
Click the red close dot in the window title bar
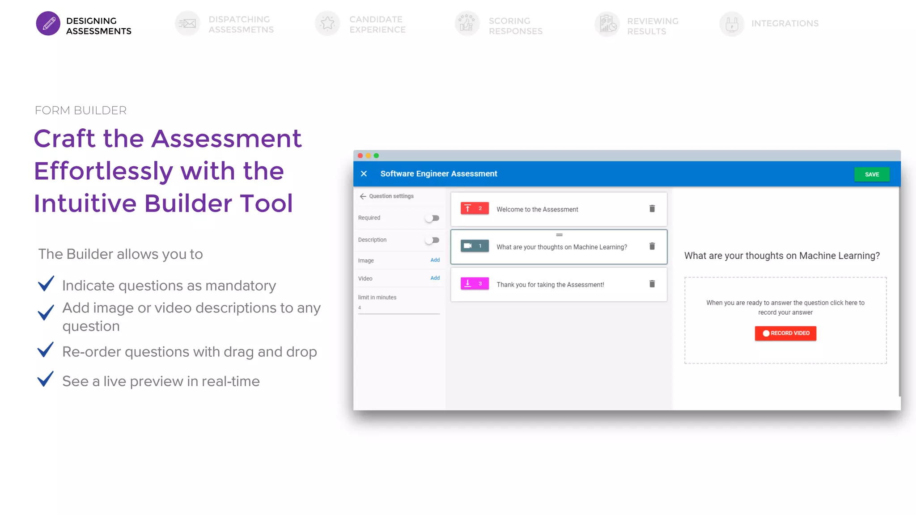[x=360, y=156]
